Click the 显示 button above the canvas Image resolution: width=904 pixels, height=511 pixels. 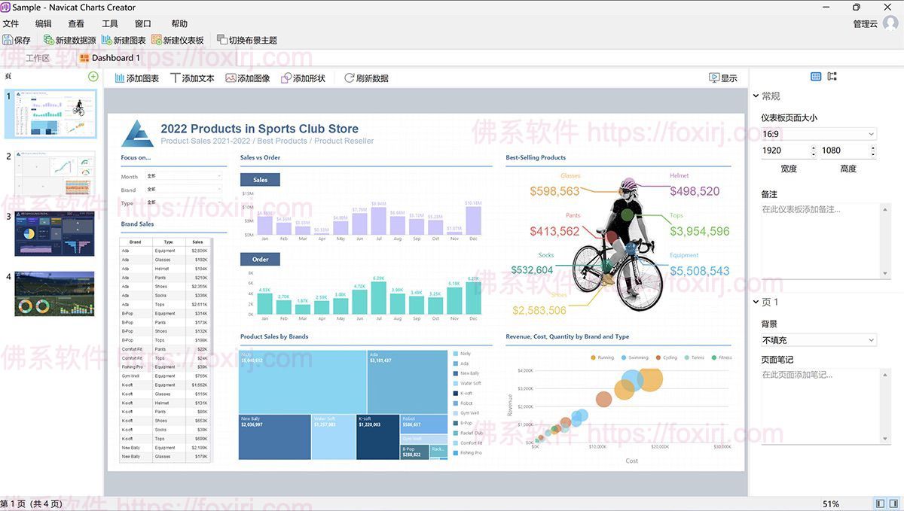(x=722, y=78)
